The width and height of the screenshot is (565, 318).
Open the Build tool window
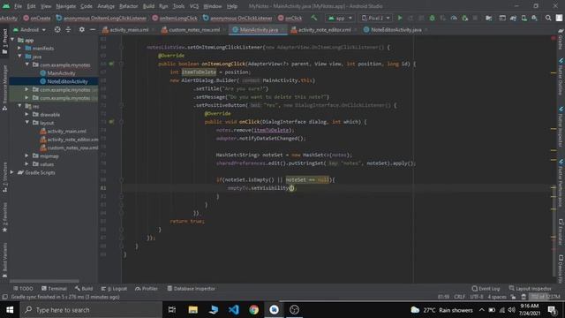(84, 289)
